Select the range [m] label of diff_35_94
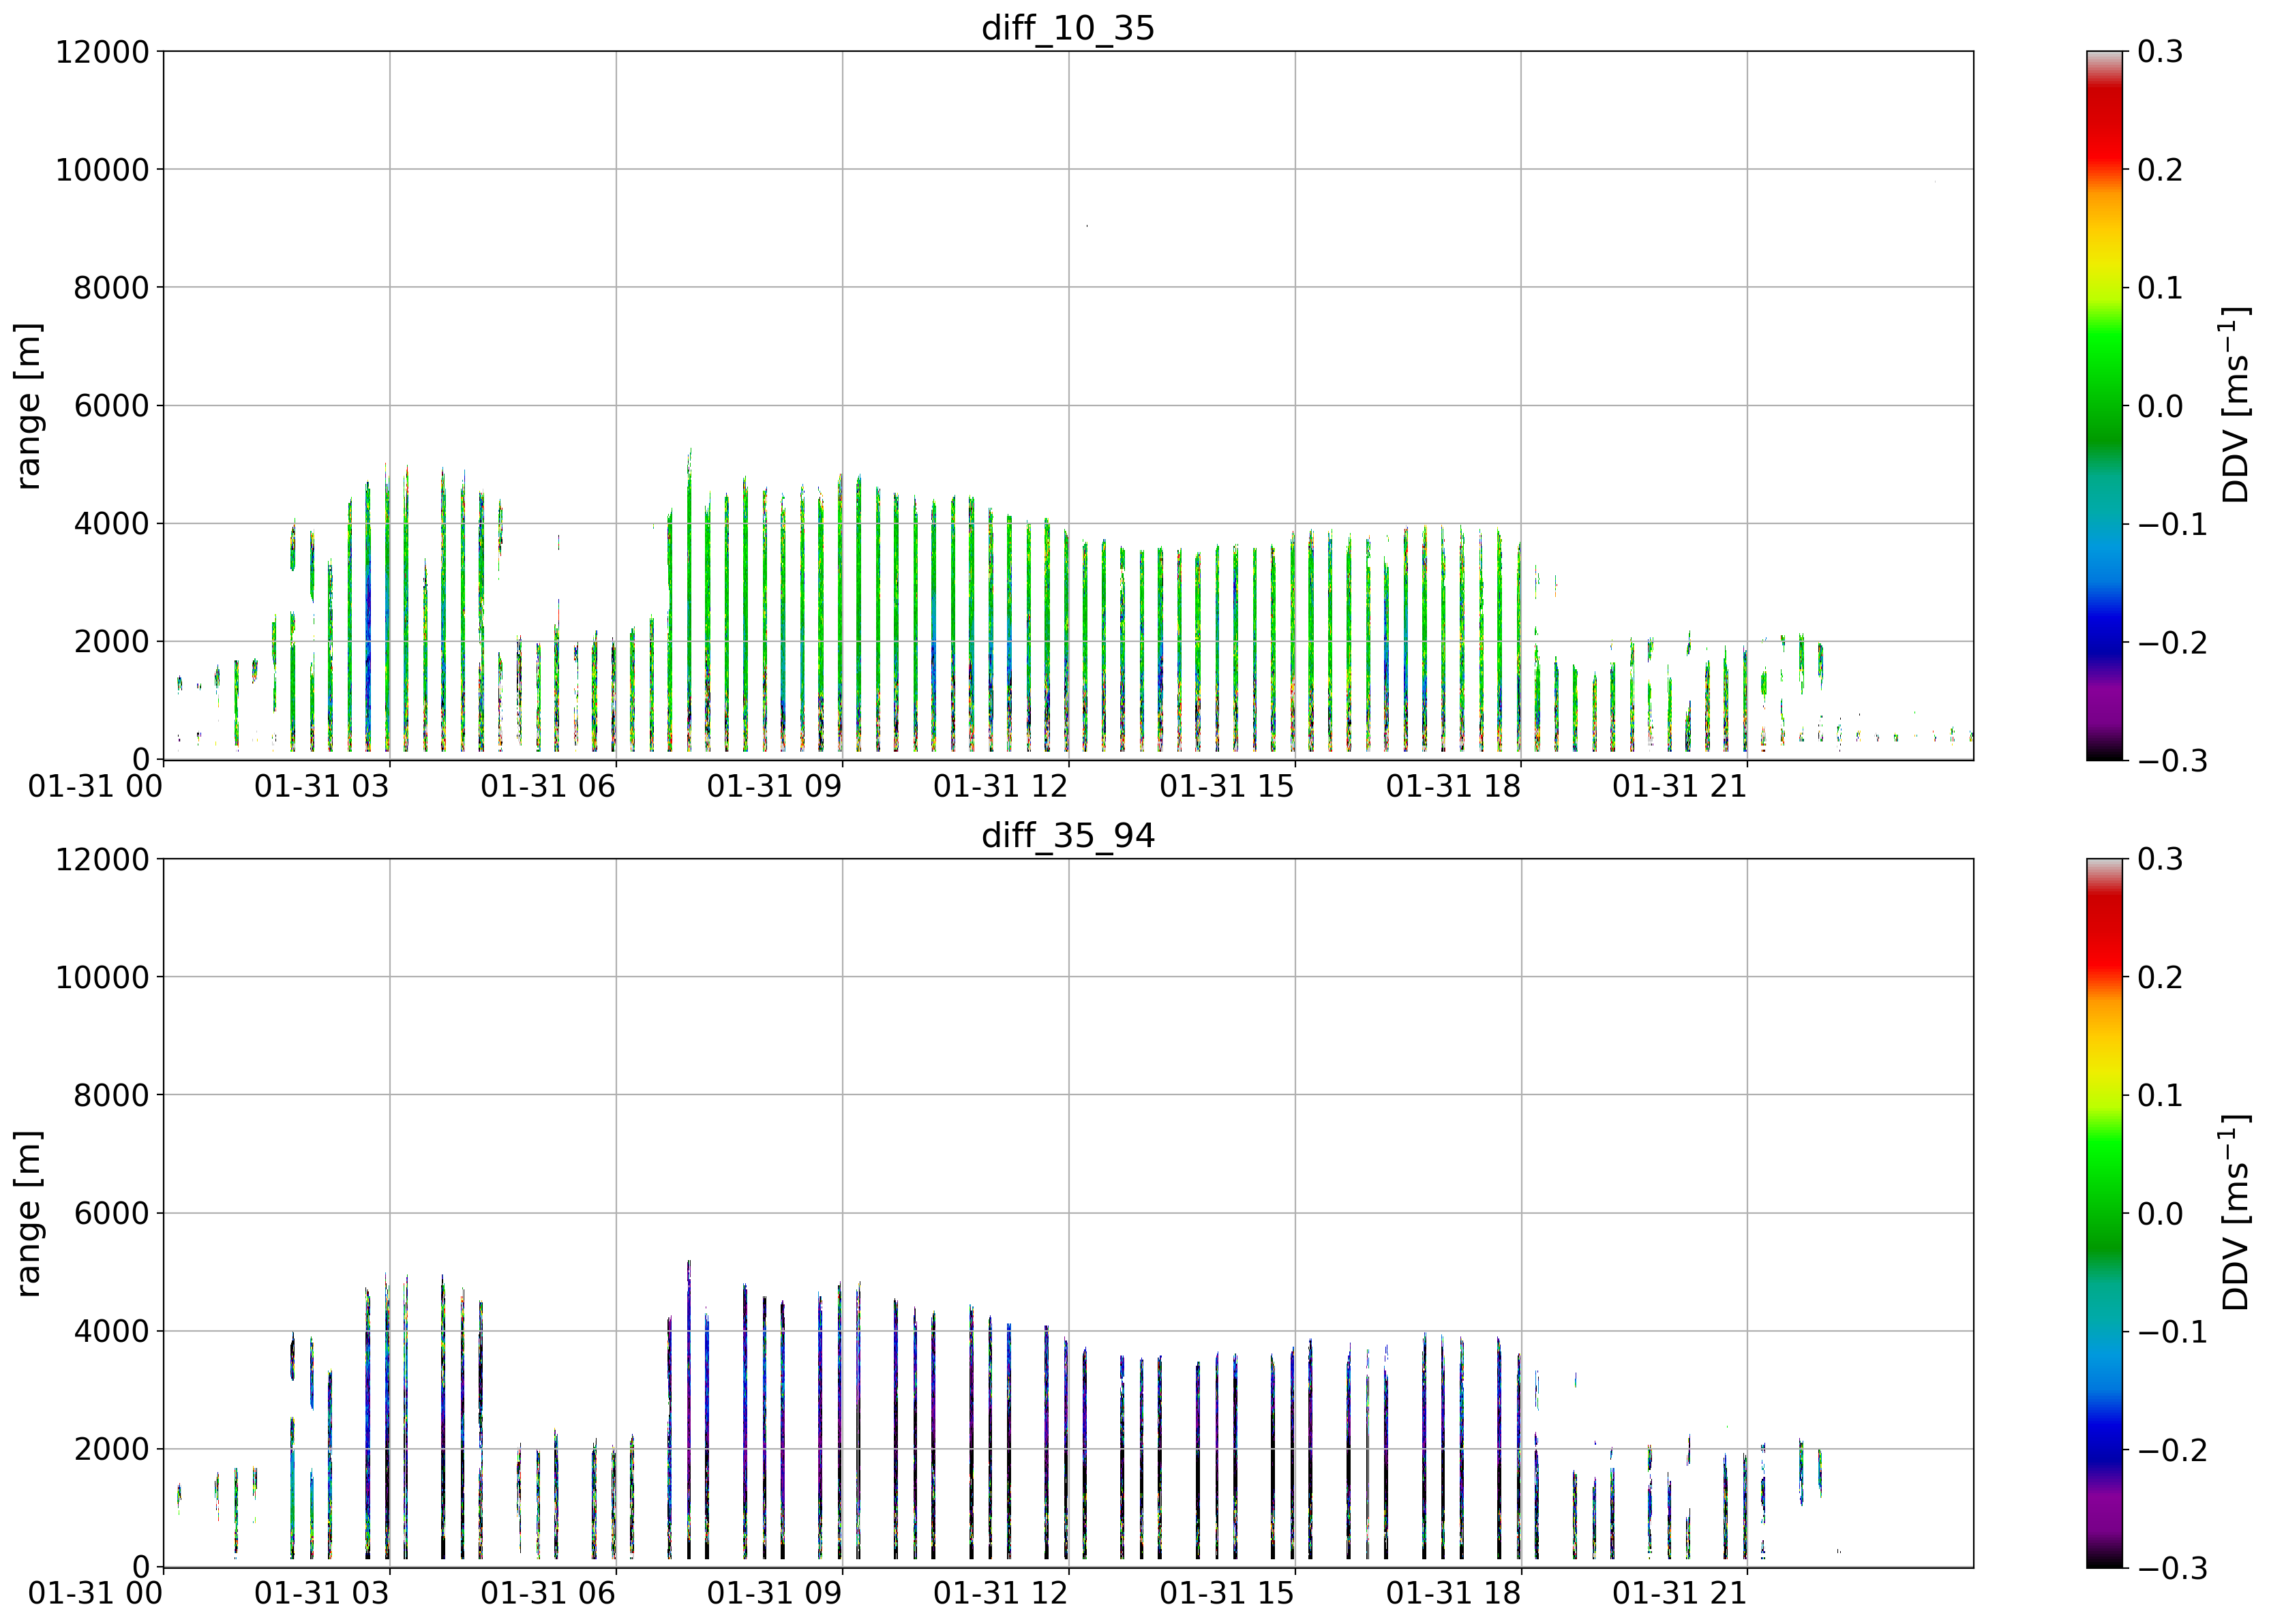Image resolution: width=2269 pixels, height=1624 pixels. pos(28,1213)
